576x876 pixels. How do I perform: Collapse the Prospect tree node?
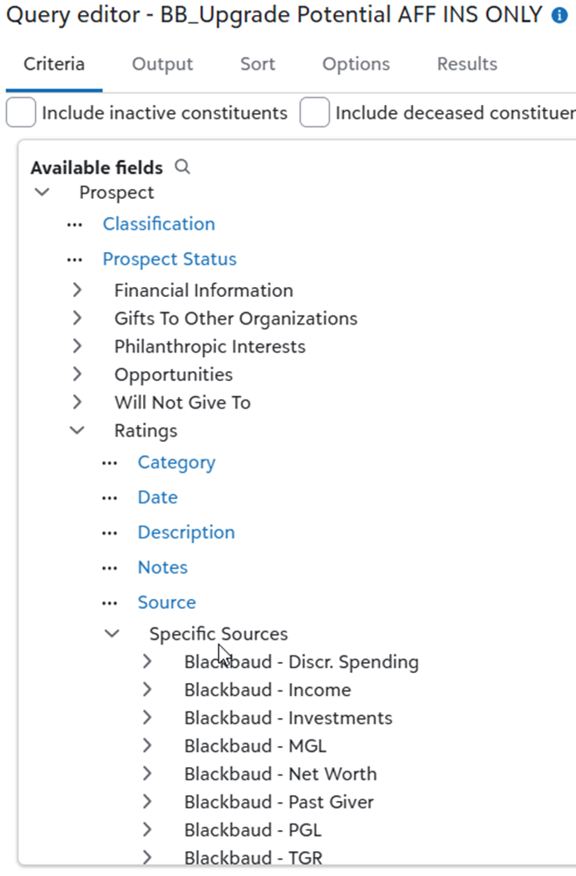(x=42, y=192)
